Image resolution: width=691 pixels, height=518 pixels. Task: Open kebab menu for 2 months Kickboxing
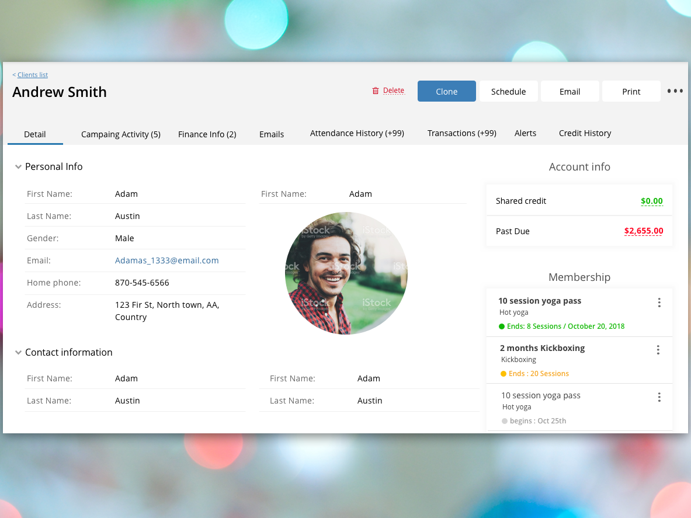658,349
